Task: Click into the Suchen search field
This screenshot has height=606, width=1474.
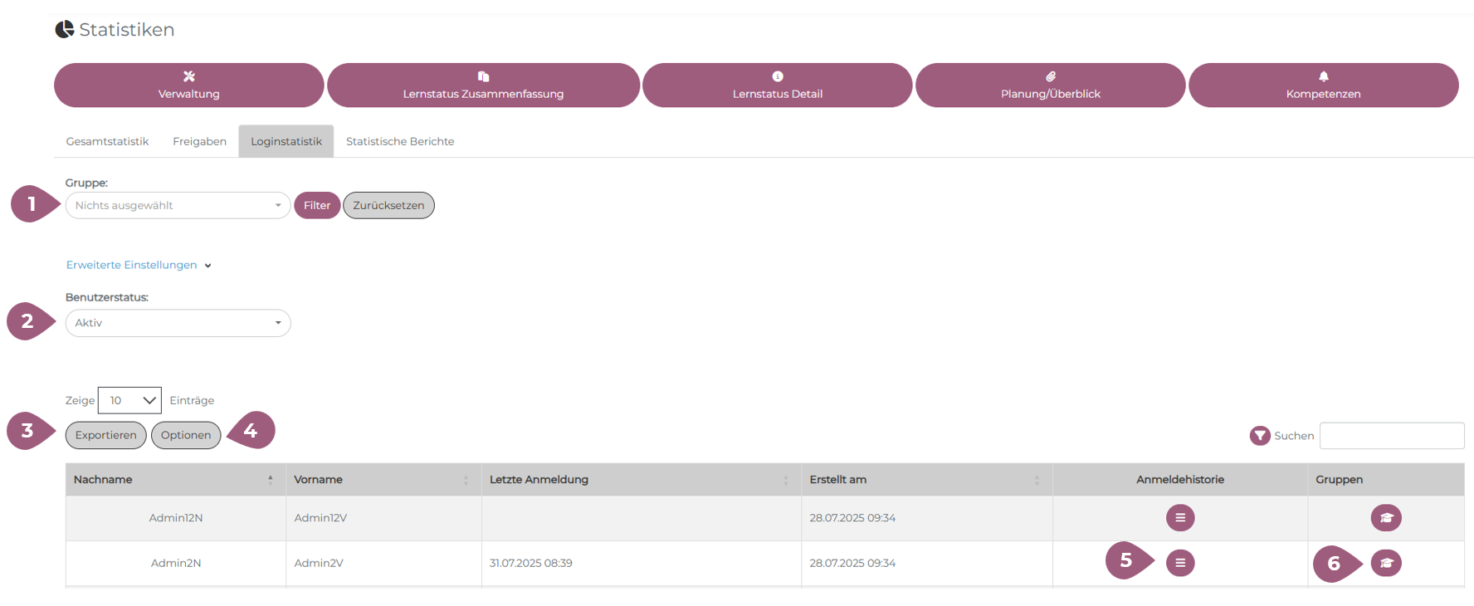Action: [x=1391, y=436]
